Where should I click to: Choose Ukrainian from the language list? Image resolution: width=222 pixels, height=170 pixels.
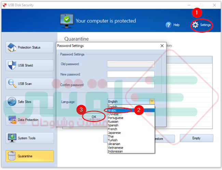click(131, 144)
